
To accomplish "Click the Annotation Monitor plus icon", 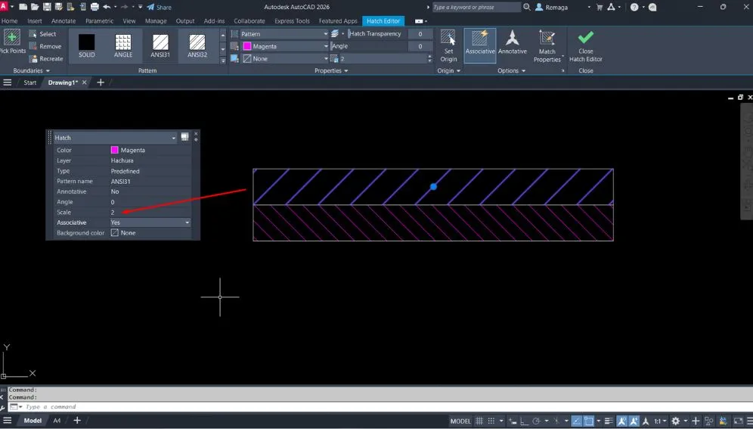I will 696,421.
